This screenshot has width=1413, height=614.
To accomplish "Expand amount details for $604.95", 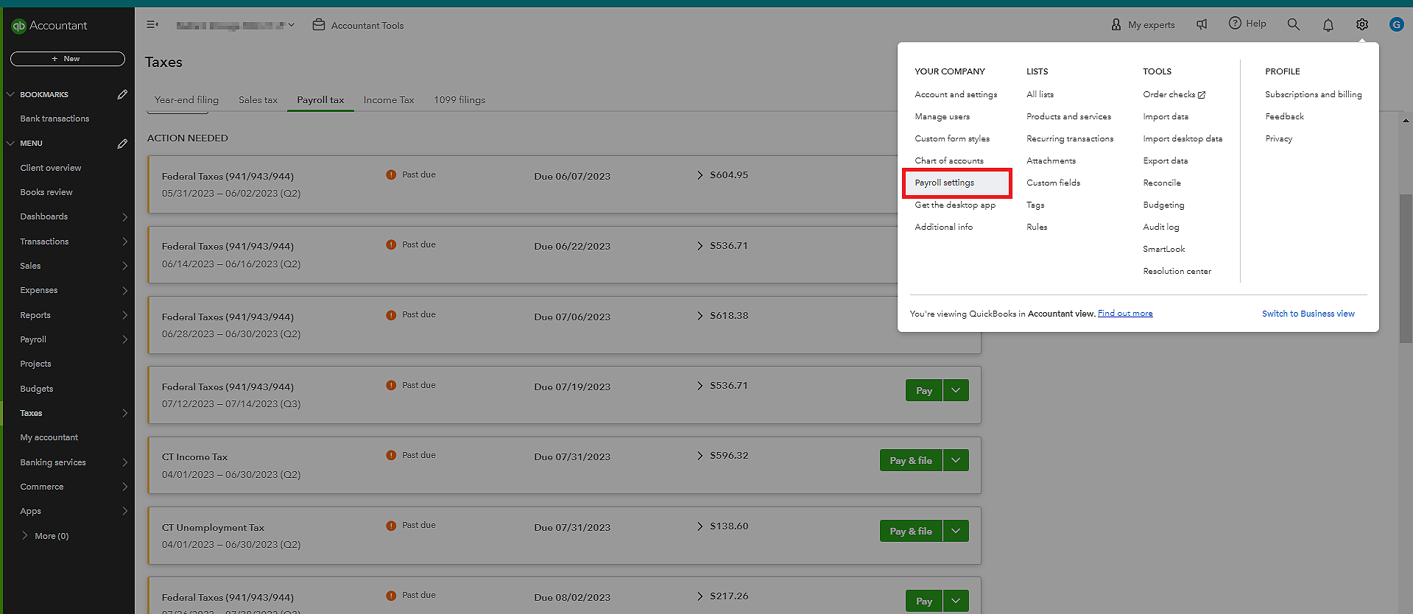I will [x=700, y=174].
